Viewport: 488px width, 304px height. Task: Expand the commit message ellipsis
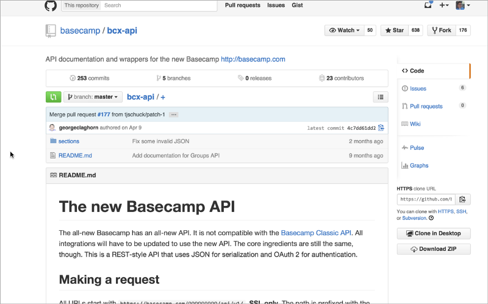pos(174,115)
